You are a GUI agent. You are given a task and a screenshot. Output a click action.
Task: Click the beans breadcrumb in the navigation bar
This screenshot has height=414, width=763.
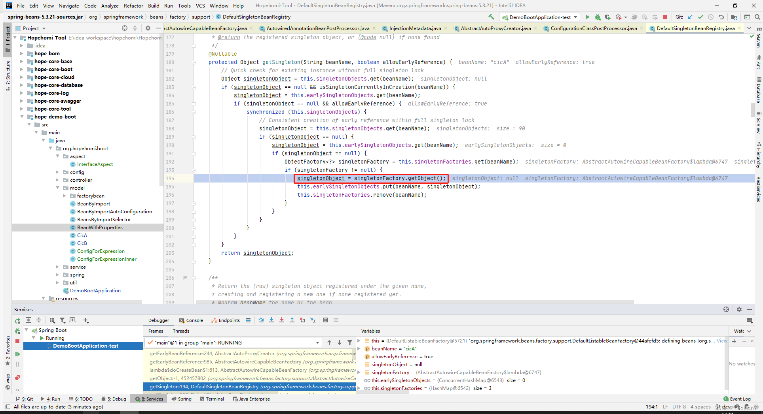(x=156, y=17)
